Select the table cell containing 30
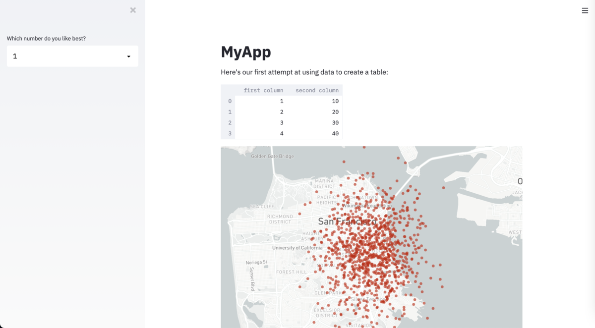595x328 pixels. point(315,123)
